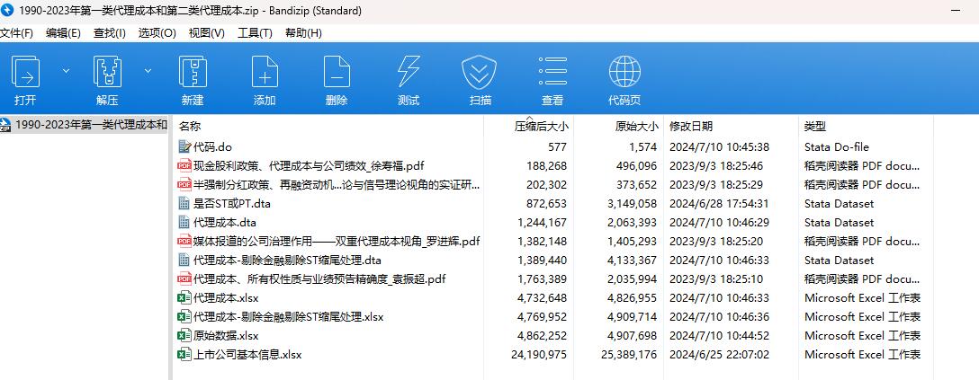The height and width of the screenshot is (380, 979).
Task: Click the PDF icon of 代理成本、所有权性质 file
Action: 184,278
